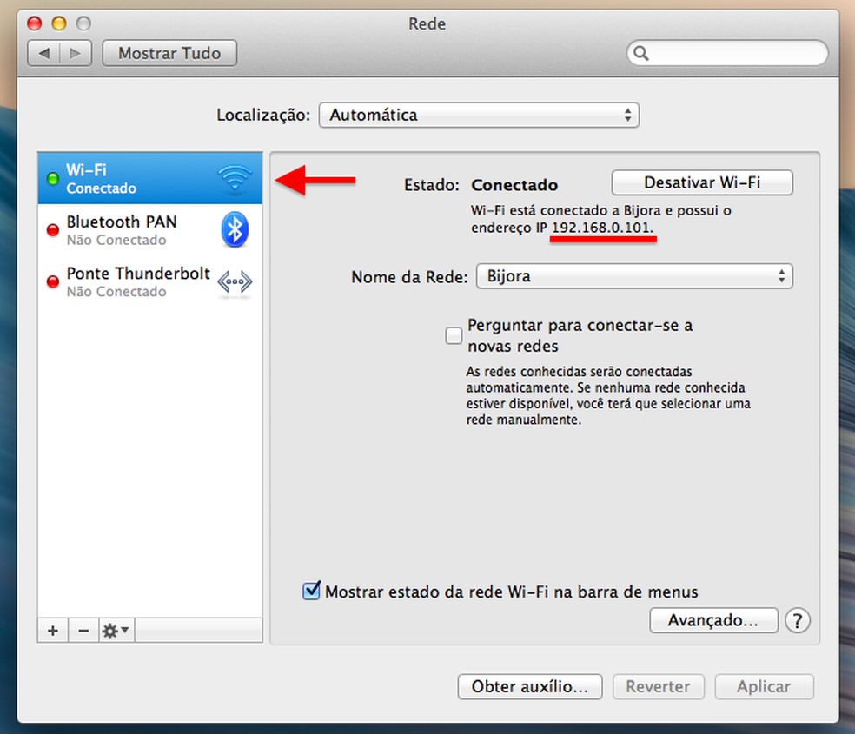Open the gear dropdown arrow
The height and width of the screenshot is (734, 855).
tap(123, 630)
